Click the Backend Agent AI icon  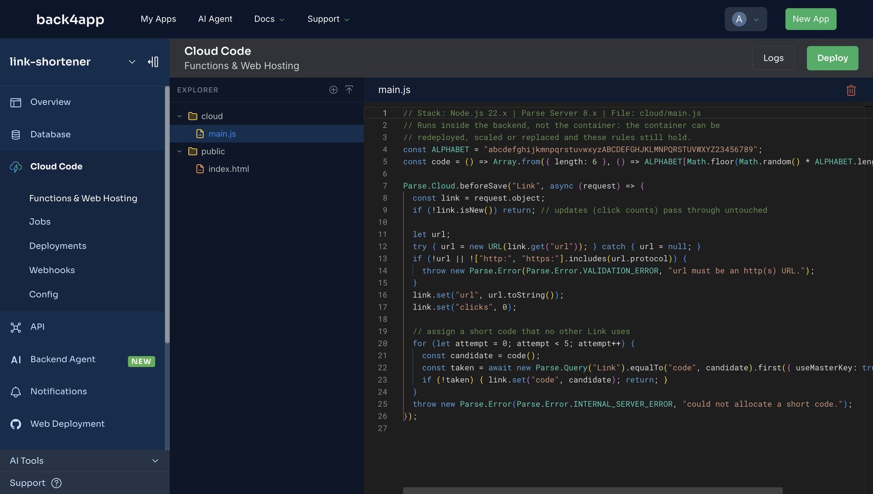pyautogui.click(x=16, y=360)
